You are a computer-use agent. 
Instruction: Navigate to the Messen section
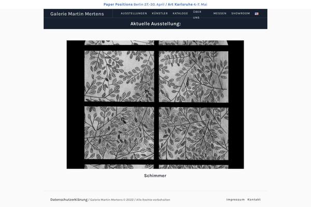click(220, 13)
